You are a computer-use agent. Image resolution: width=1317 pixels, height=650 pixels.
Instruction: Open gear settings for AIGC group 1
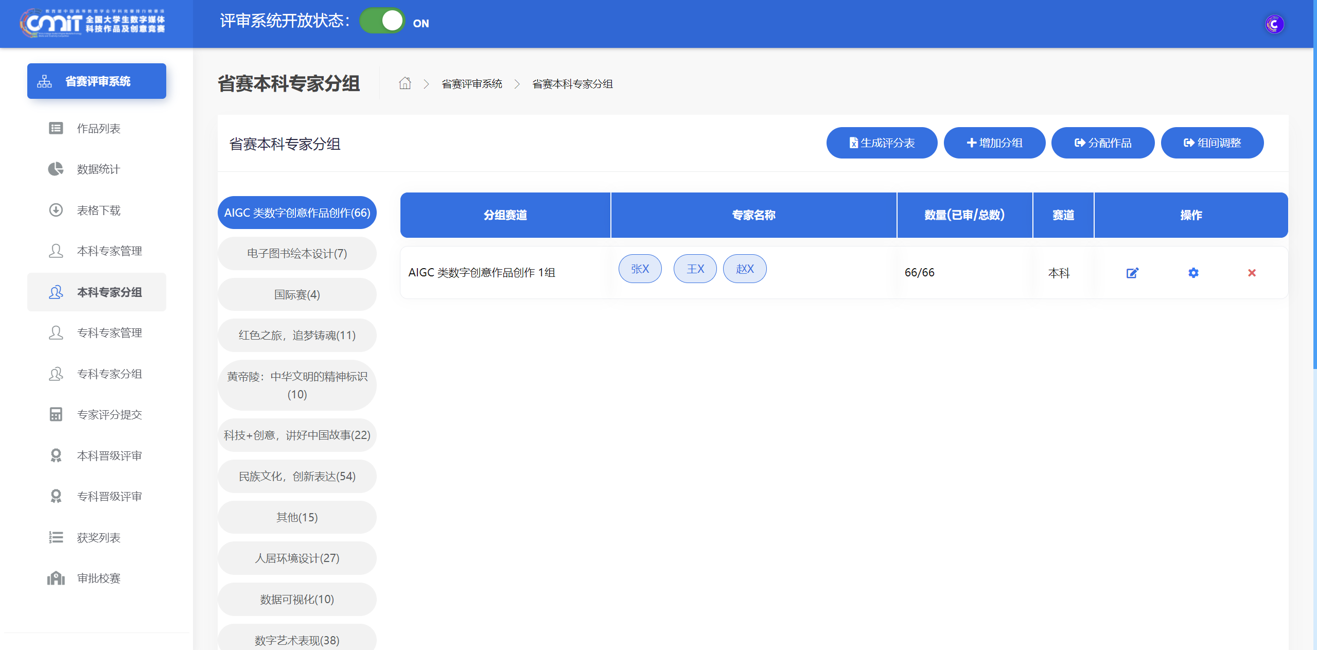point(1193,273)
